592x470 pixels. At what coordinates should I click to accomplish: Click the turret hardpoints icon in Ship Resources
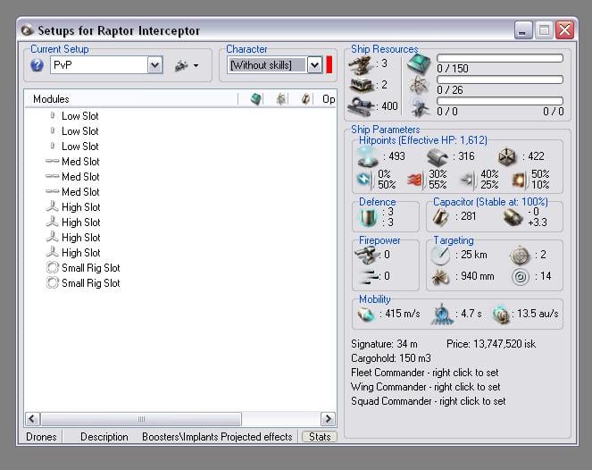(363, 63)
